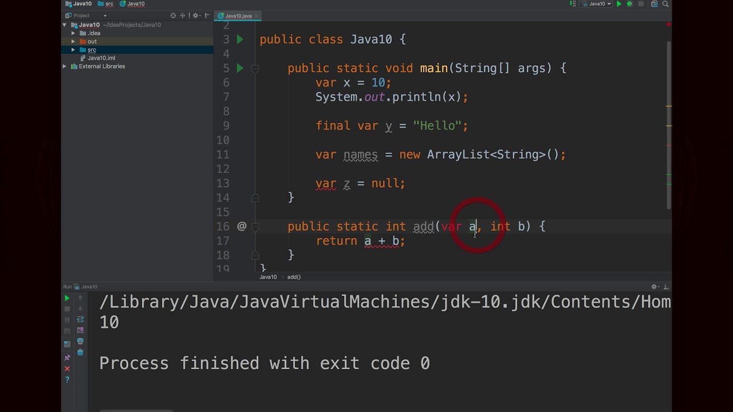The height and width of the screenshot is (412, 733).
Task: Select the src folder row
Action: tap(137, 50)
